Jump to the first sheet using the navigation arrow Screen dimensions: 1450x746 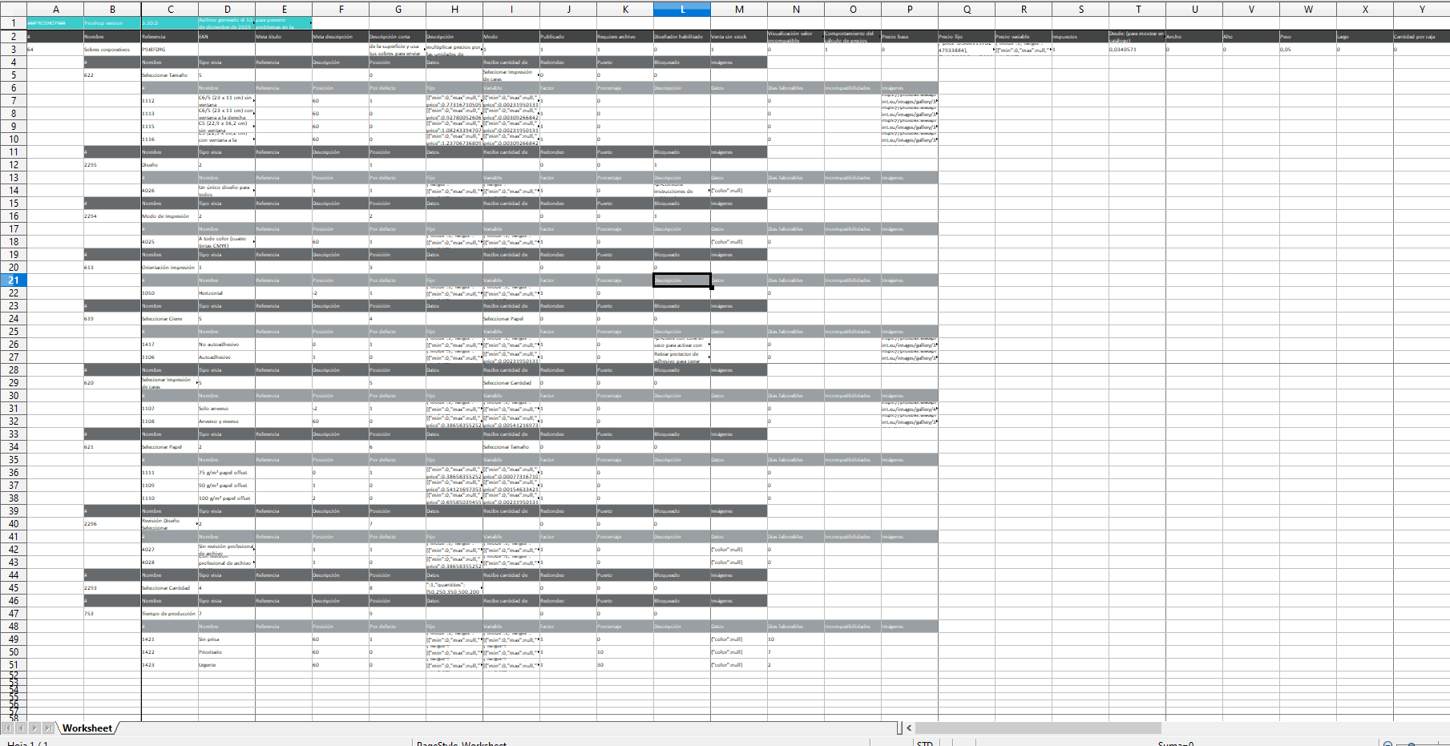pyautogui.click(x=7, y=728)
